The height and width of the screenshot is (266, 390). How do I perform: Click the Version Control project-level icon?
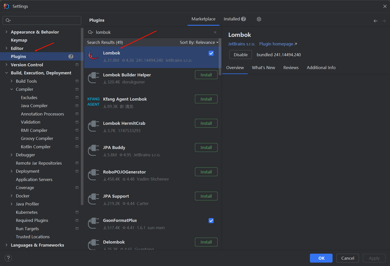point(77,65)
